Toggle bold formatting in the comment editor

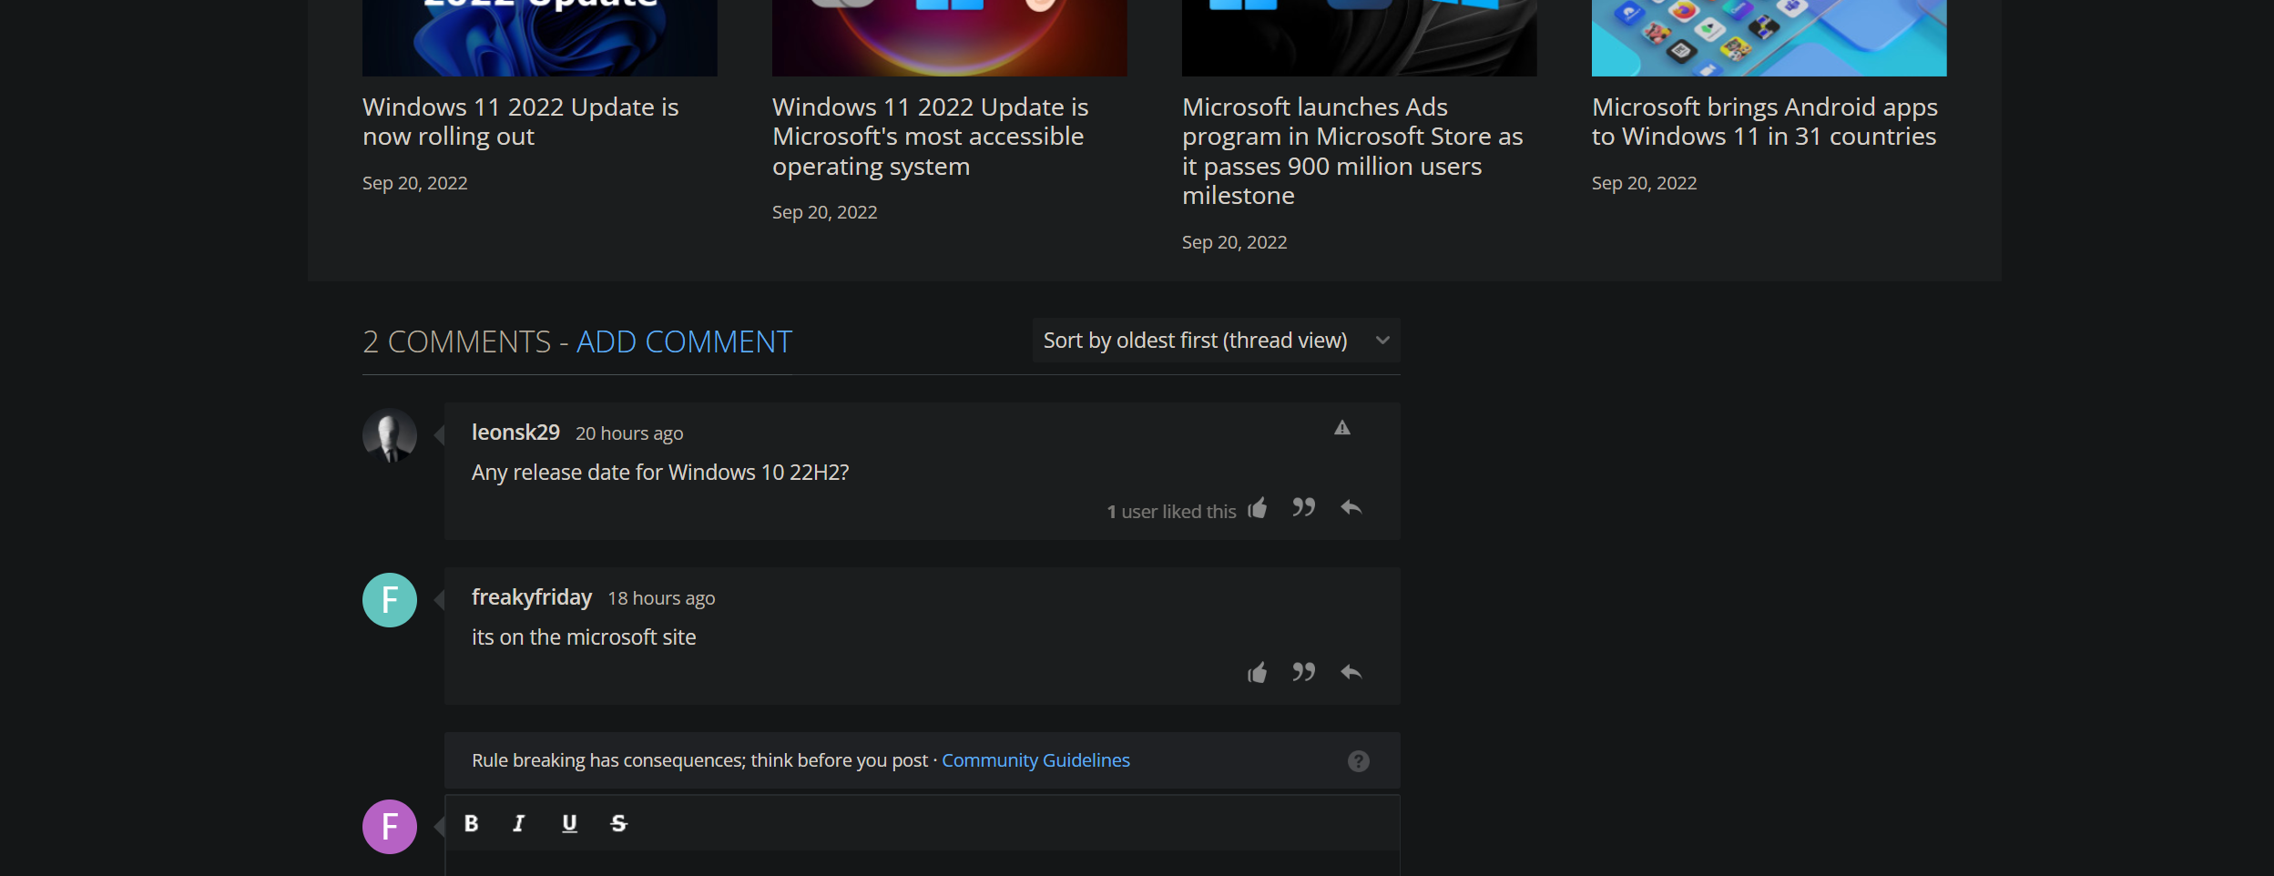click(x=471, y=822)
